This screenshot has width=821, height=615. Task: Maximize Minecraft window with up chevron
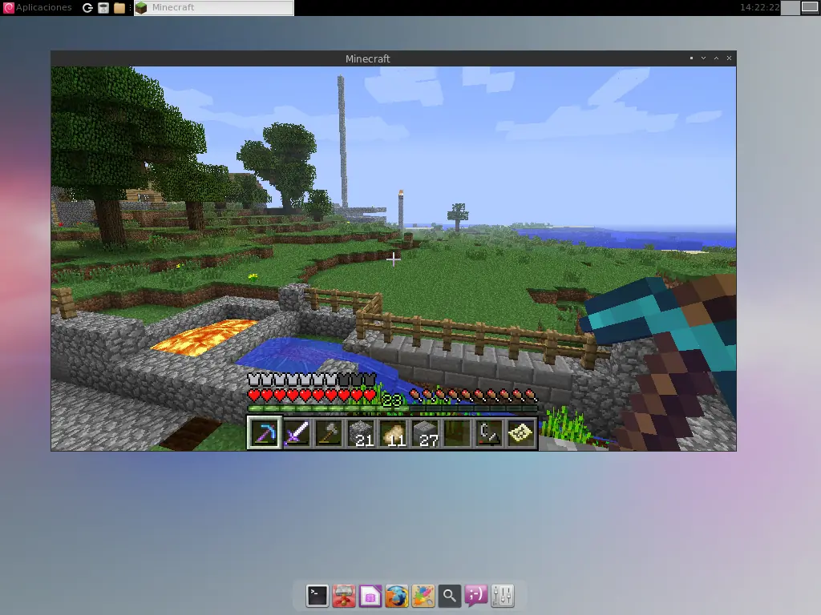(x=716, y=58)
